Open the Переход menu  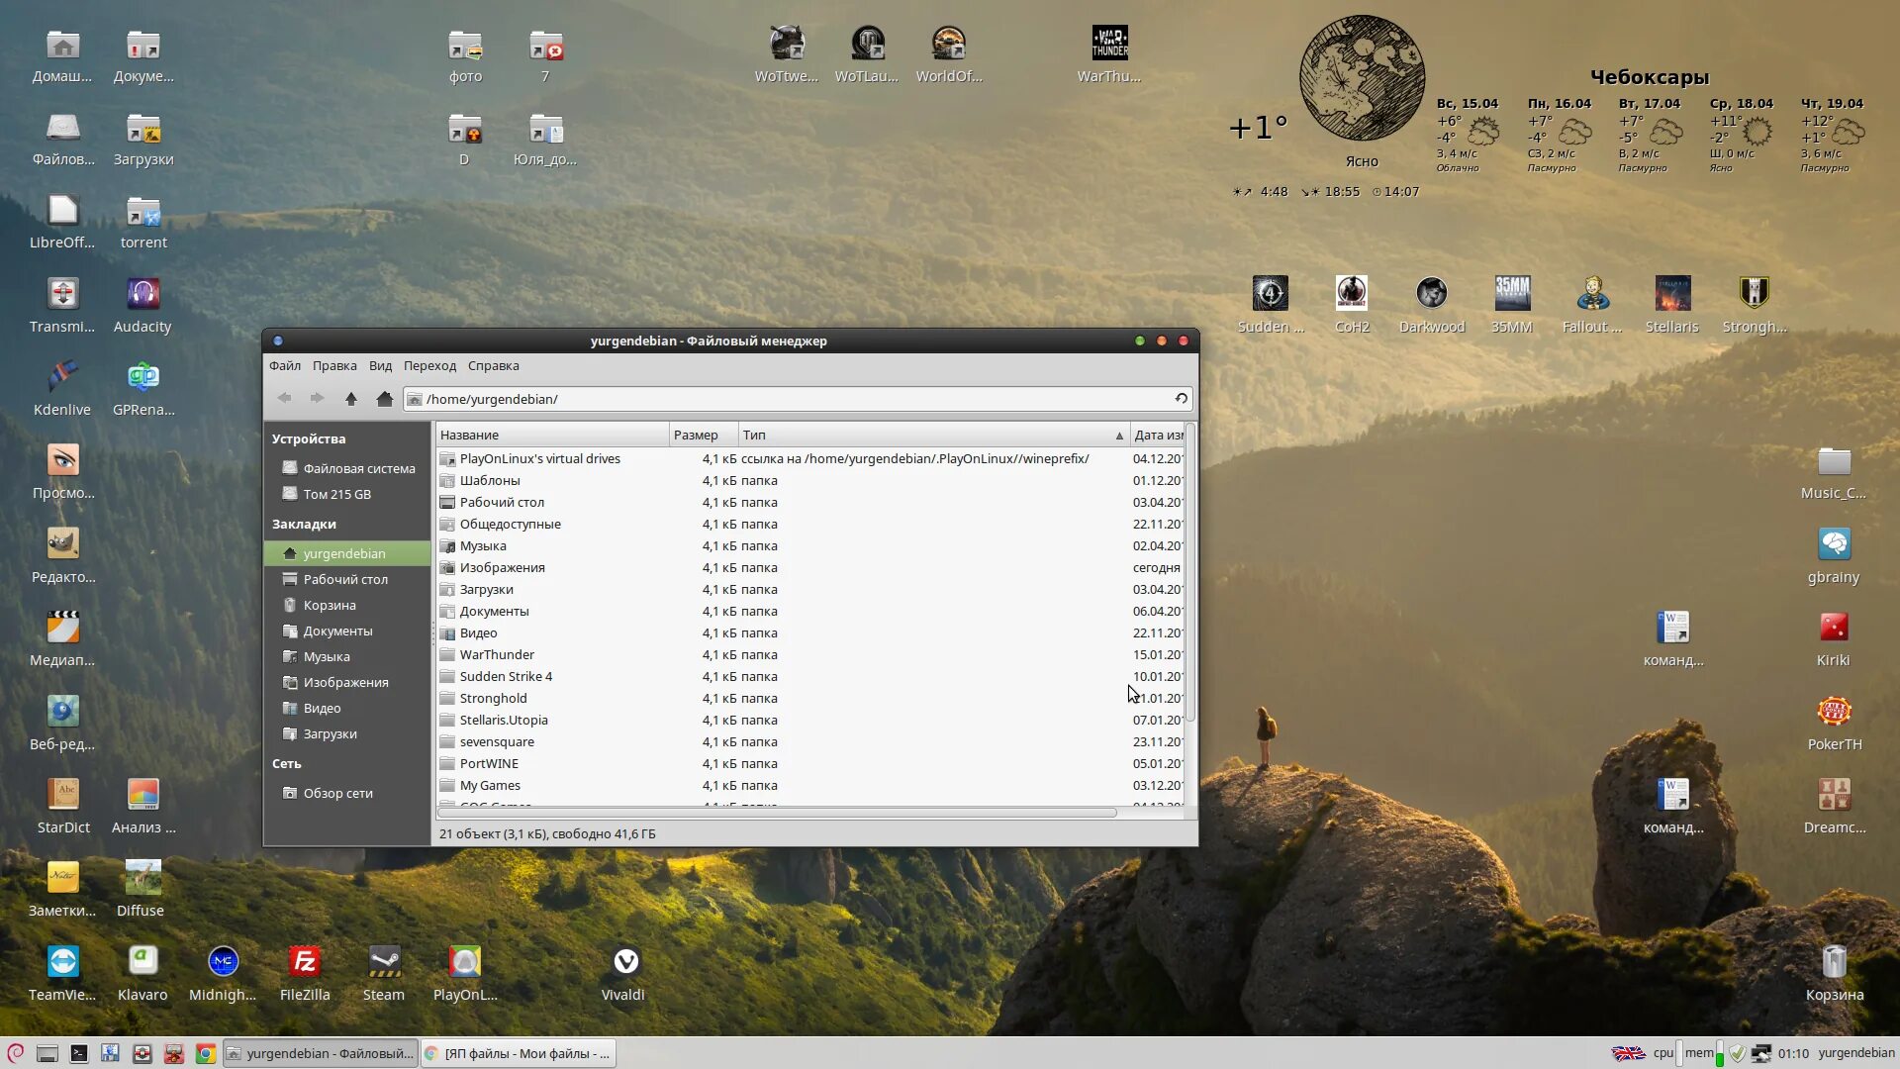pos(429,365)
